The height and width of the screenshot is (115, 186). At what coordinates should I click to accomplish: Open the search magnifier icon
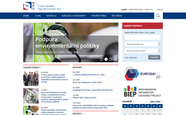point(158,16)
